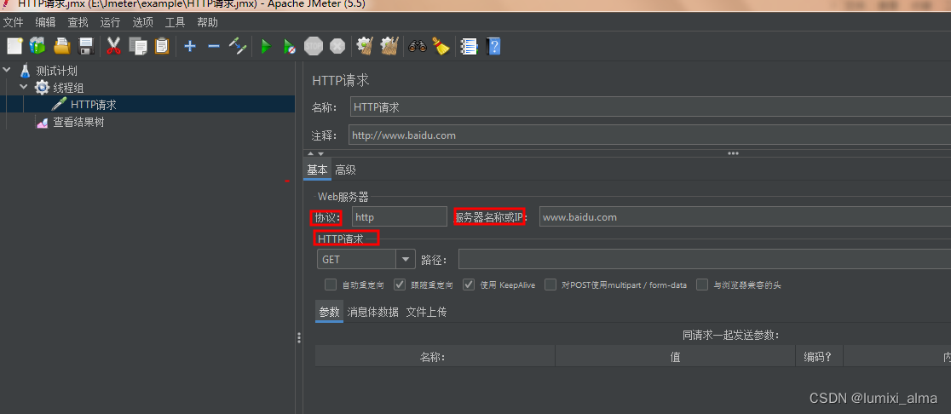Select the 文件上传 tab
This screenshot has width=951, height=414.
point(426,312)
